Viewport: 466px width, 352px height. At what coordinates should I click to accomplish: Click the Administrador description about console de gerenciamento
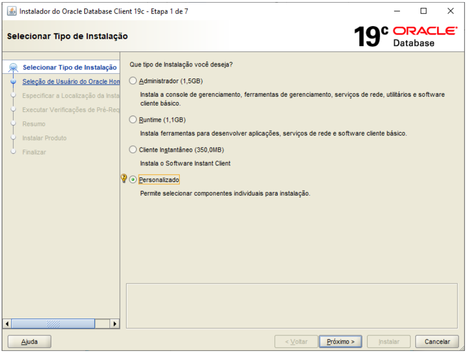[293, 99]
